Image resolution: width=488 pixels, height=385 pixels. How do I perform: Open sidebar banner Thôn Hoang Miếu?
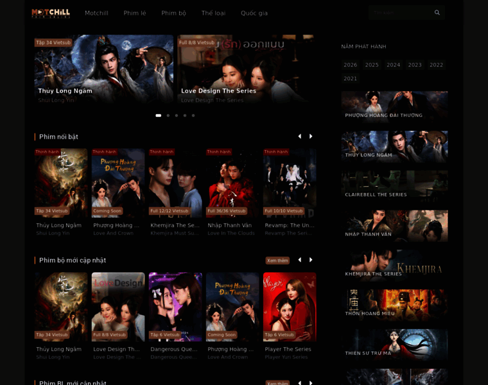(x=395, y=305)
